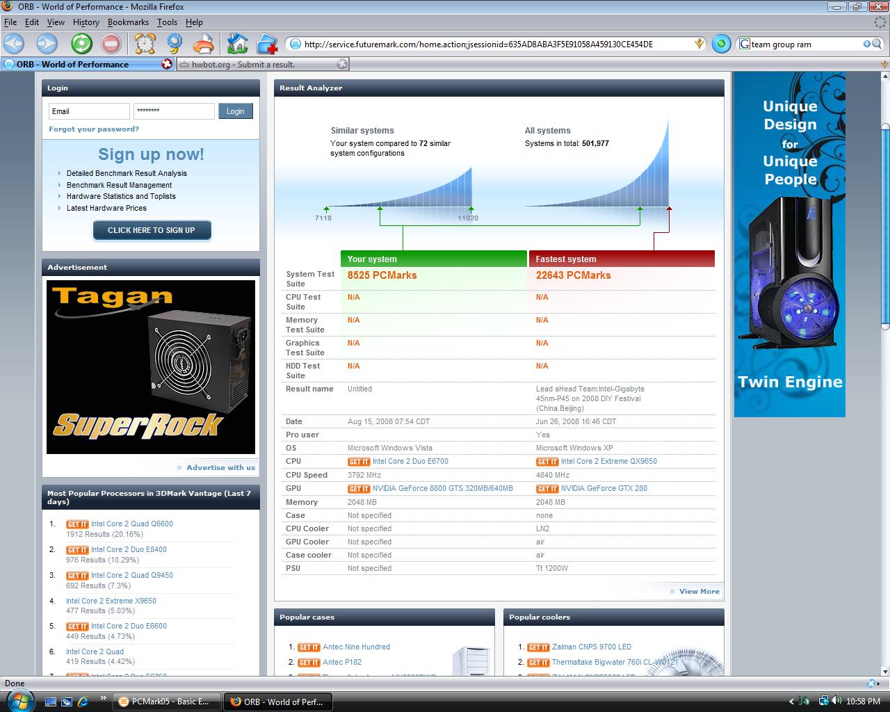
Task: Close the ORB - World of Performance tab
Action: pyautogui.click(x=167, y=64)
